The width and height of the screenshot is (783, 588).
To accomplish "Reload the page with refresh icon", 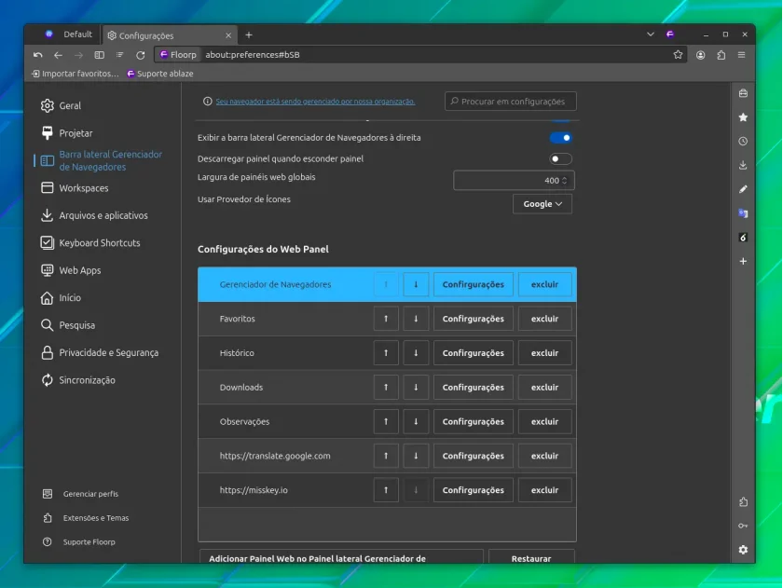I will coord(141,55).
